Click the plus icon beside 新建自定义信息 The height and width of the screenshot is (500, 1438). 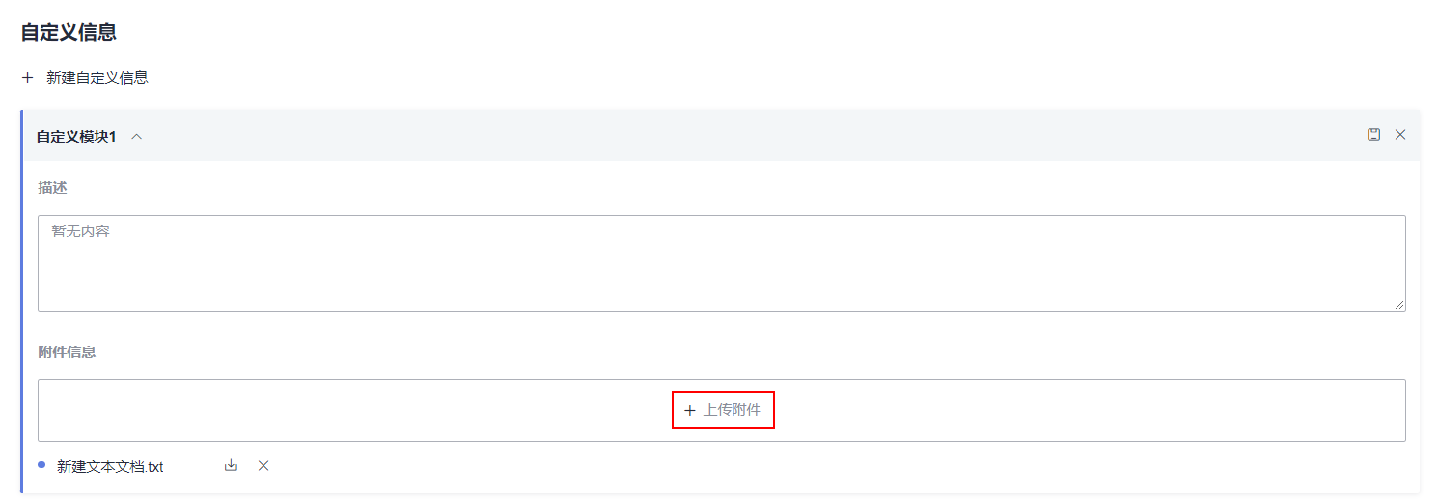(x=27, y=77)
